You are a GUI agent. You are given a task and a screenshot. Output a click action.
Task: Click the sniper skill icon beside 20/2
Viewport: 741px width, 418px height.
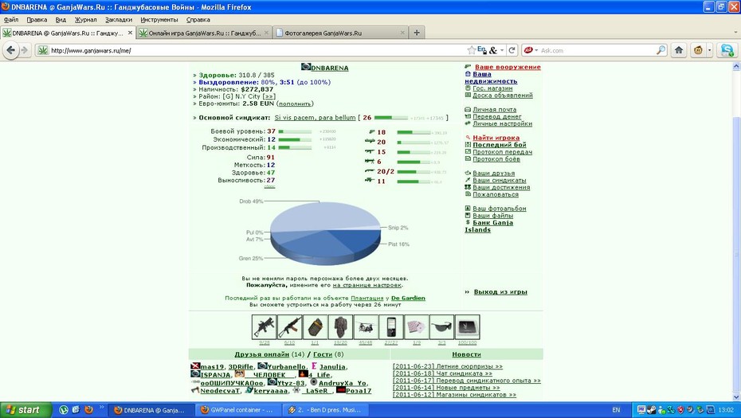click(x=370, y=171)
